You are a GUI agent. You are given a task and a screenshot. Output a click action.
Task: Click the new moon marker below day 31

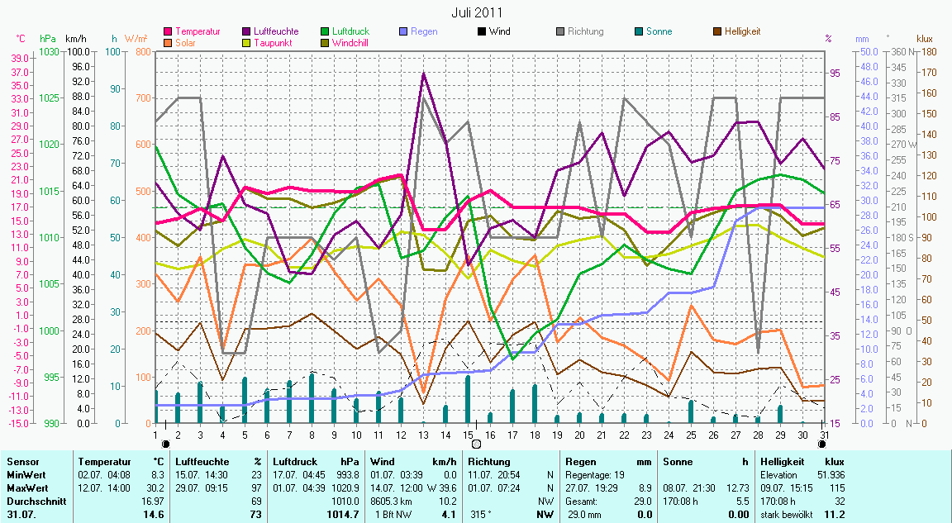pos(823,444)
